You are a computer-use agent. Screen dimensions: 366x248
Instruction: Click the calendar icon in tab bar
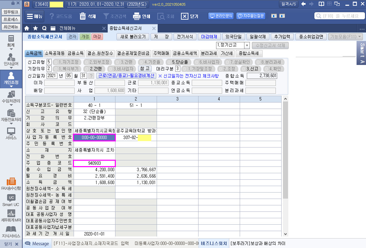point(53,28)
